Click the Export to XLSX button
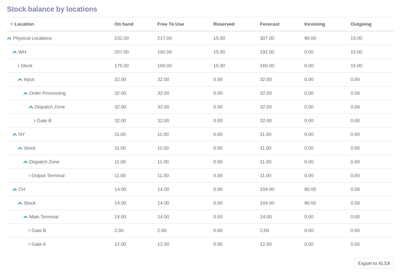Image resolution: width=404 pixels, height=274 pixels. click(x=374, y=263)
